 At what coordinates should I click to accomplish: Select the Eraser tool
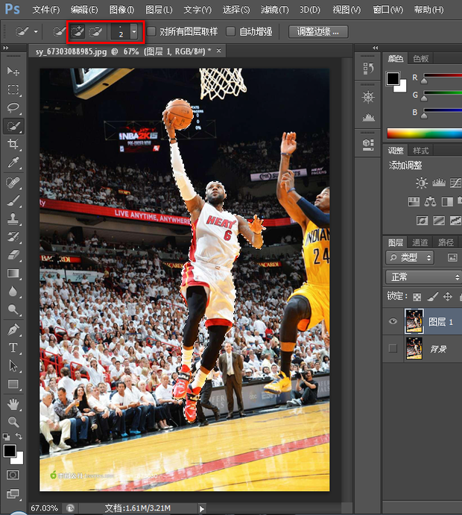tap(13, 255)
